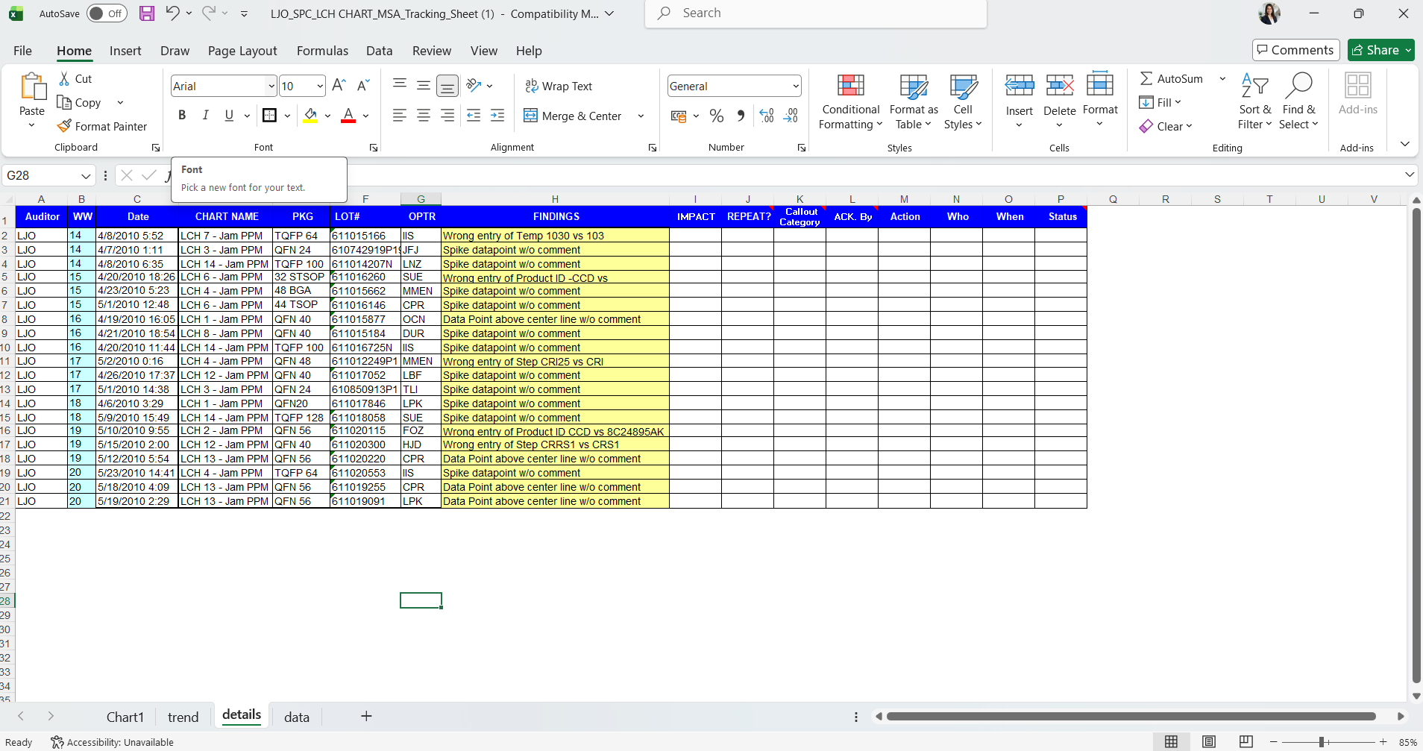Switch to Page Break Preview view
This screenshot has height=751, width=1423.
(1245, 741)
